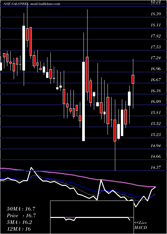Image resolution: width=167 pixels, height=234 pixels.
Task: Select the 16.67 price axis label
Action: [156, 80]
